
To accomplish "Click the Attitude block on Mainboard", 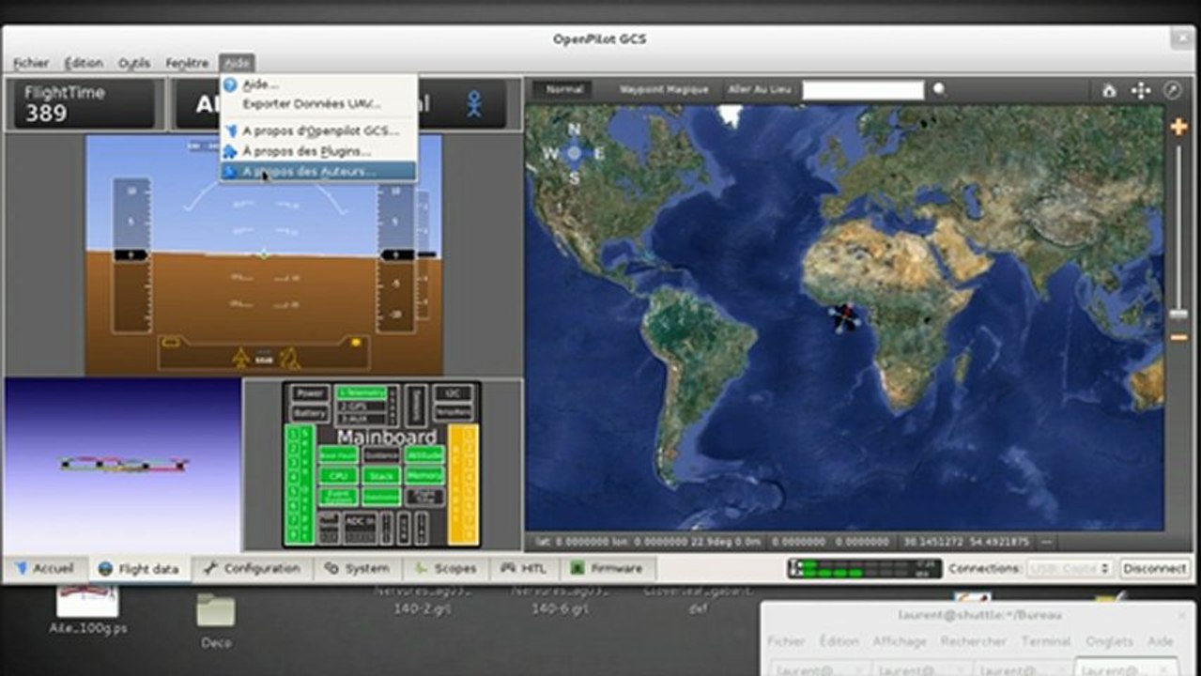I will (424, 454).
